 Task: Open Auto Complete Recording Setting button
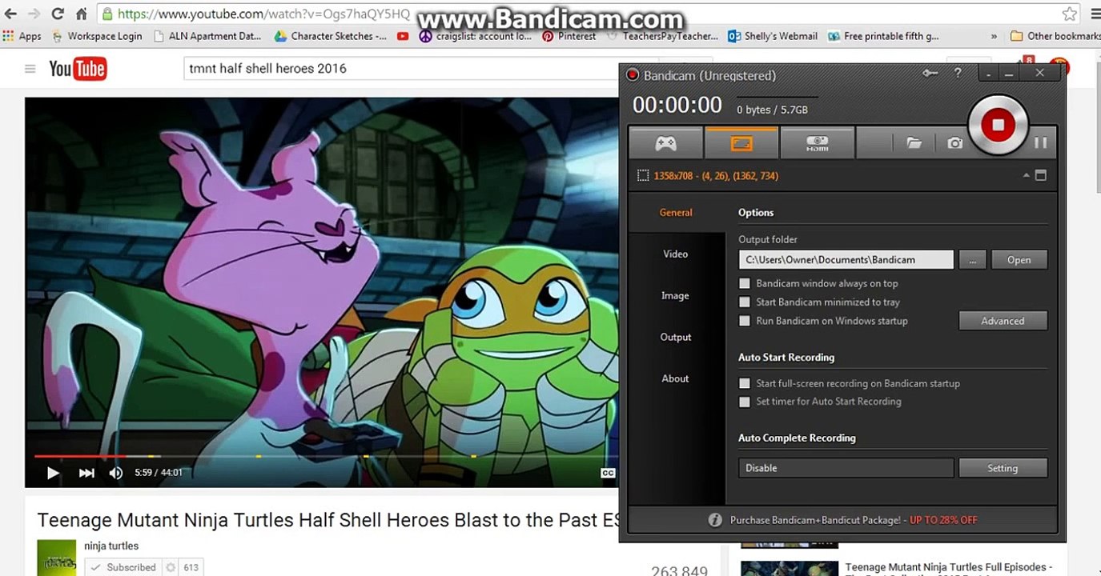pyautogui.click(x=1003, y=468)
